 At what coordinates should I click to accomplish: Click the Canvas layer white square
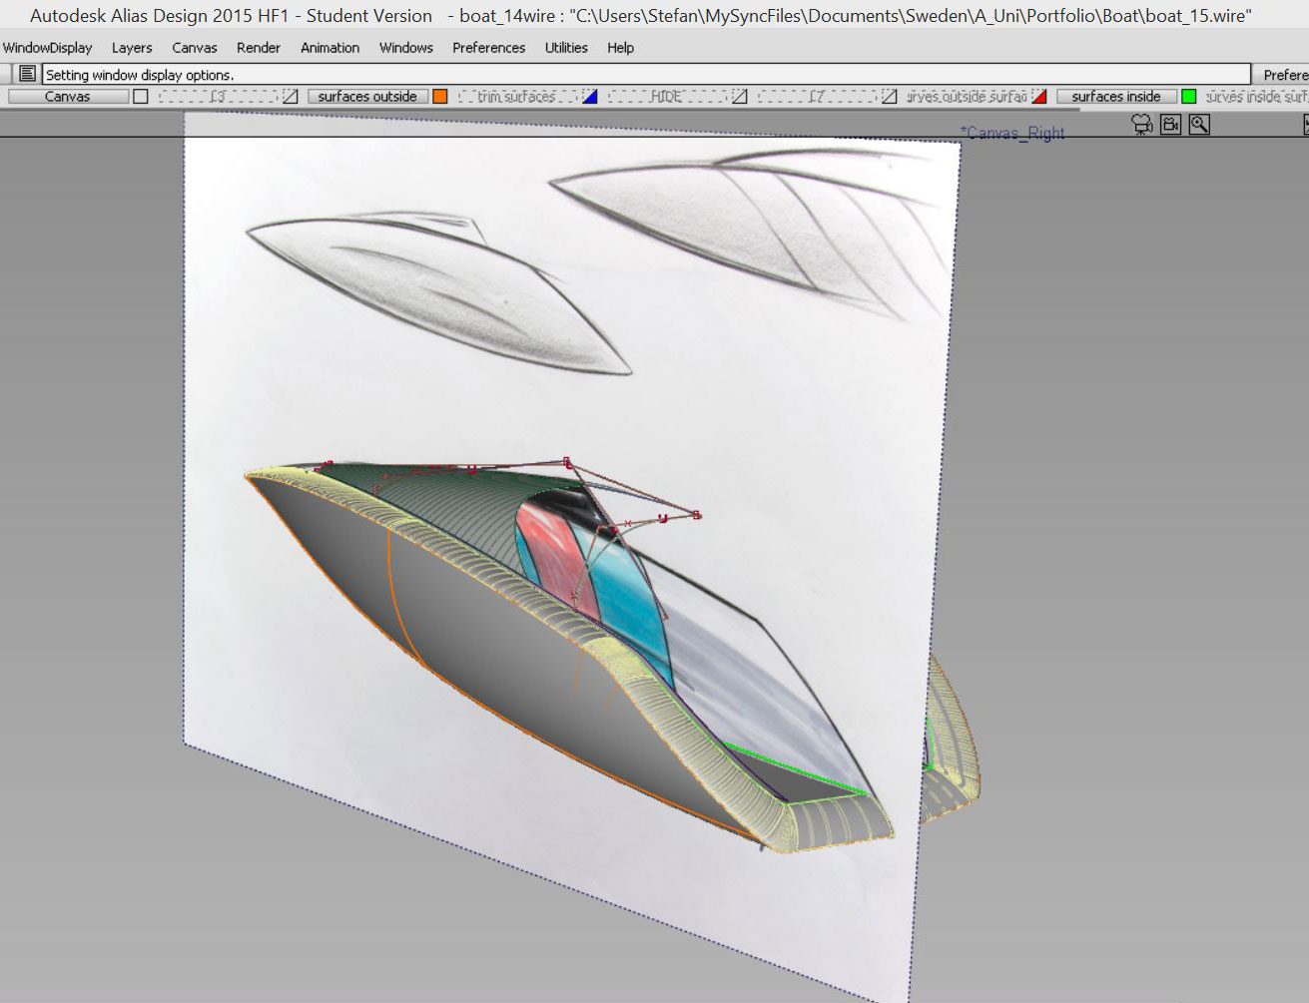click(141, 97)
